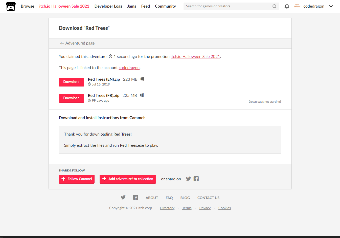Click the 'Red Trees (EN).zip' file name
Image resolution: width=340 pixels, height=238 pixels.
coord(104,79)
